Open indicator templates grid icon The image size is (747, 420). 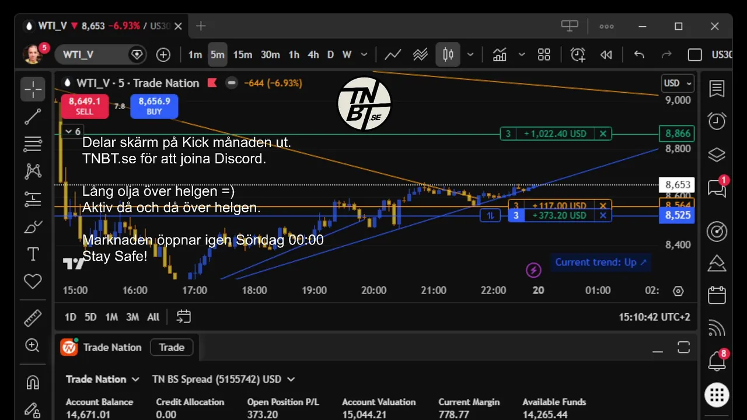[x=544, y=55]
